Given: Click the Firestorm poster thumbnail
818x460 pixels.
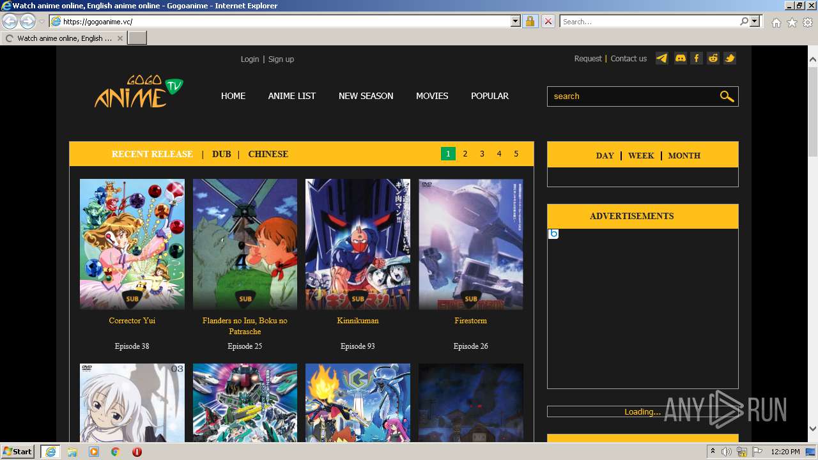Looking at the screenshot, I should (471, 244).
